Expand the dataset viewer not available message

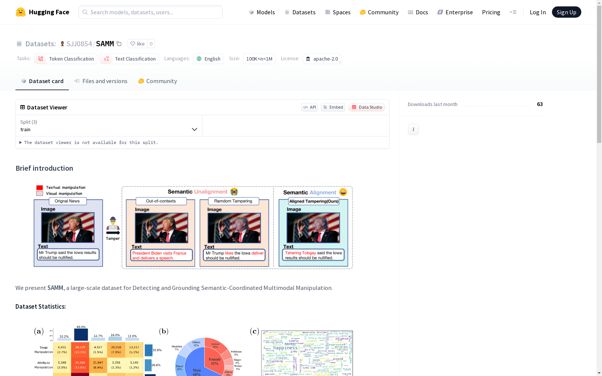[89, 143]
